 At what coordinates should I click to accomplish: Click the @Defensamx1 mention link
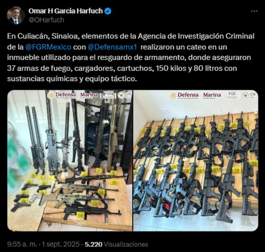point(112,47)
